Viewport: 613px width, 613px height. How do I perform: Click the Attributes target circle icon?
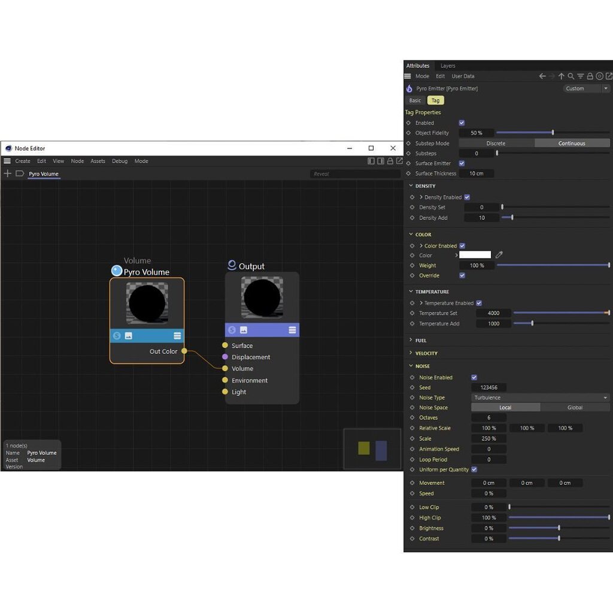coord(599,76)
